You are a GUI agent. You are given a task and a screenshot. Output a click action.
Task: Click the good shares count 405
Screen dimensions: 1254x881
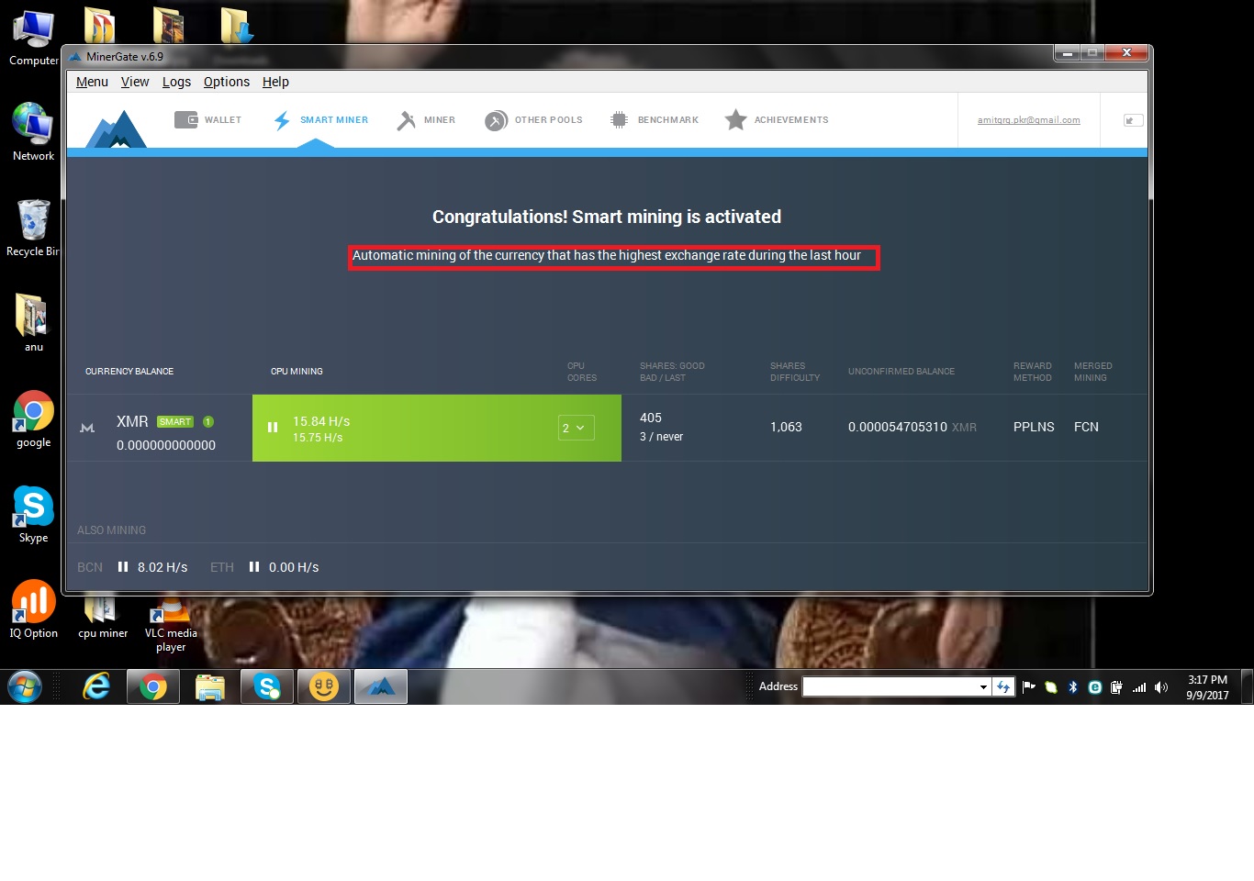point(651,418)
